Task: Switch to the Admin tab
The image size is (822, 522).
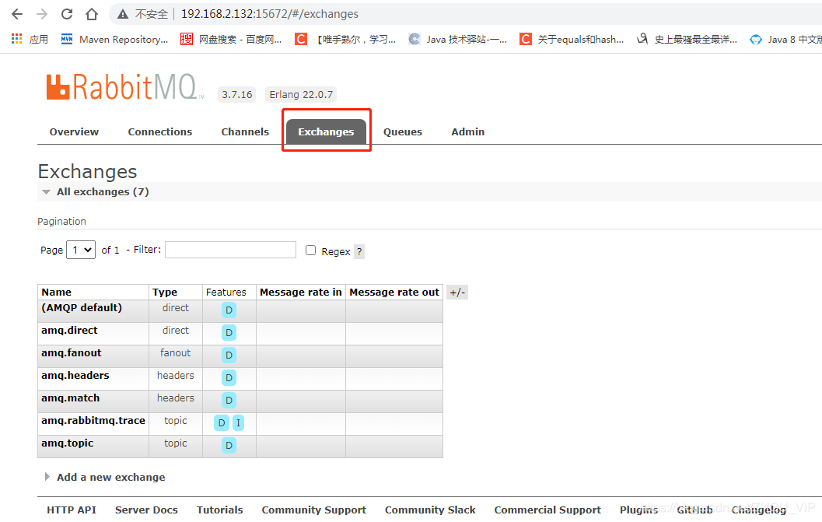Action: click(x=467, y=131)
